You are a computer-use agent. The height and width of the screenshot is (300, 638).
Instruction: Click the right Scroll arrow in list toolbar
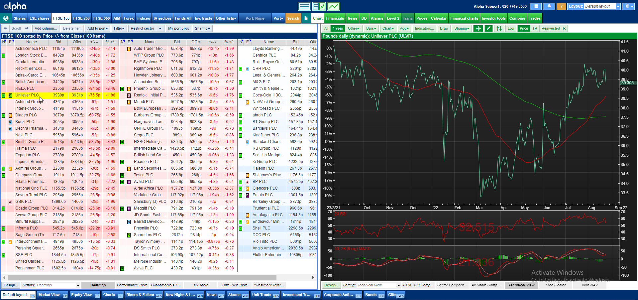click(27, 28)
